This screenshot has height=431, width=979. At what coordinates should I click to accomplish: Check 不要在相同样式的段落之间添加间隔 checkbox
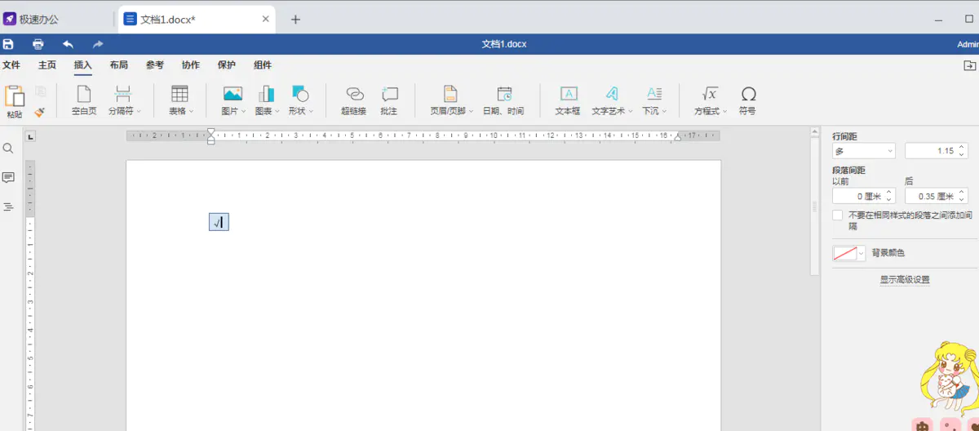(x=838, y=215)
